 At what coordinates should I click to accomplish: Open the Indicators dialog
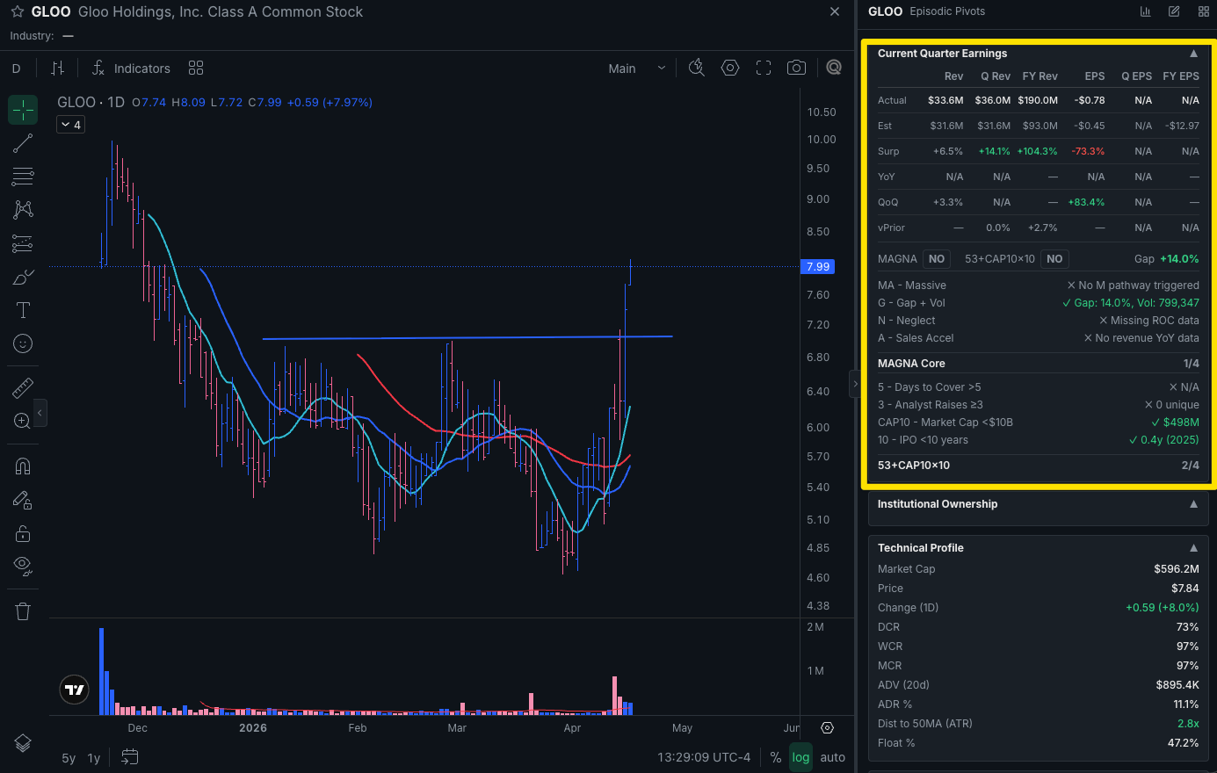131,68
